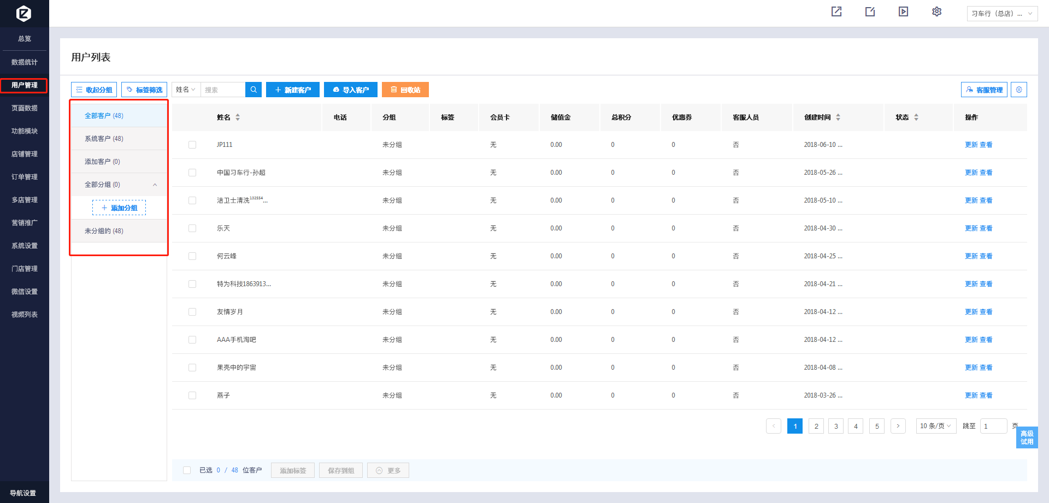This screenshot has height=503, width=1049.
Task: Click the external link icon in header
Action: point(836,11)
